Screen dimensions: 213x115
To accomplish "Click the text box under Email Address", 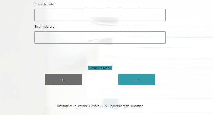I will click(100, 37).
